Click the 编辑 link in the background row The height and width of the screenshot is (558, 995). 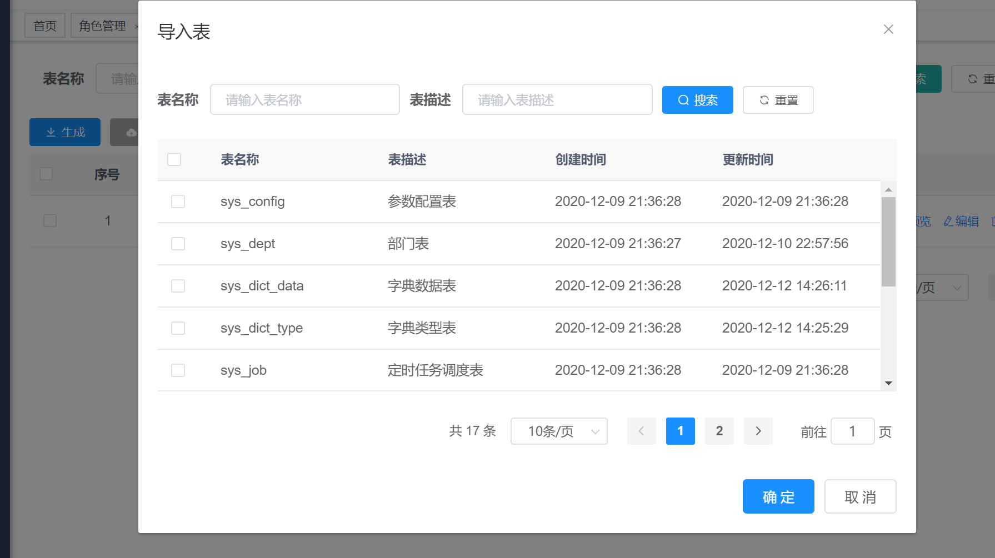click(961, 221)
